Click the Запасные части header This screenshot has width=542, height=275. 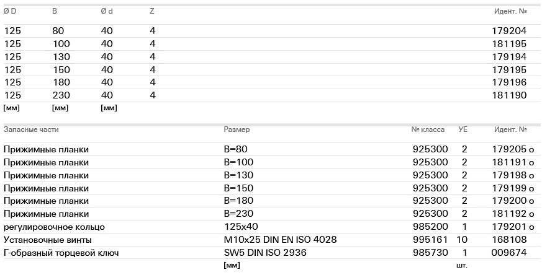[31, 130]
